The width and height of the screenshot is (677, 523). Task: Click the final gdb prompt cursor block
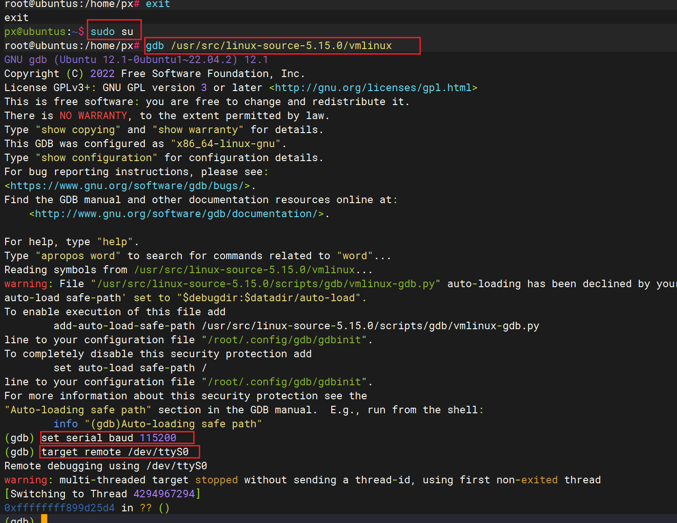(x=44, y=519)
